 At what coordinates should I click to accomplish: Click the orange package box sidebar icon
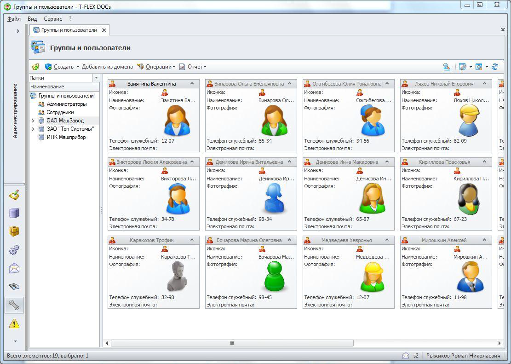(x=14, y=231)
